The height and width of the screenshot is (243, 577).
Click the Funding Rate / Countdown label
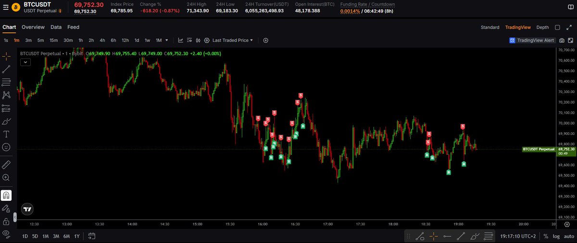pos(367,4)
